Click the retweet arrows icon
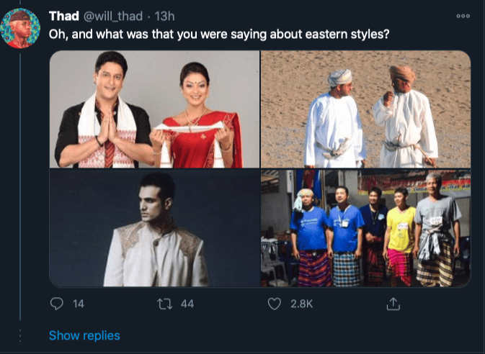The width and height of the screenshot is (485, 354). 164,304
